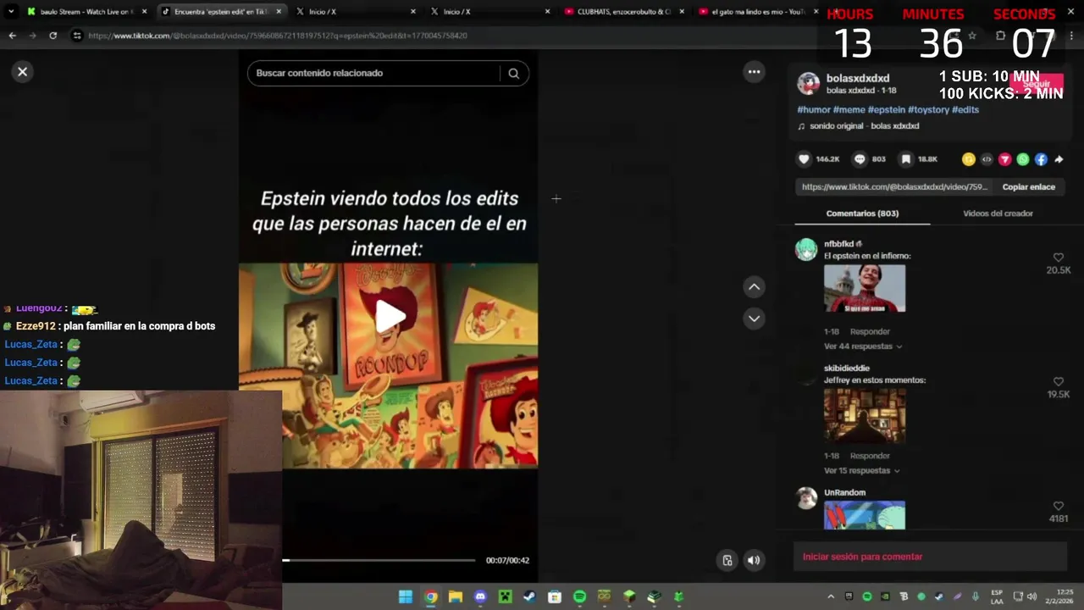Open UnRandom's profile avatar

point(806,498)
